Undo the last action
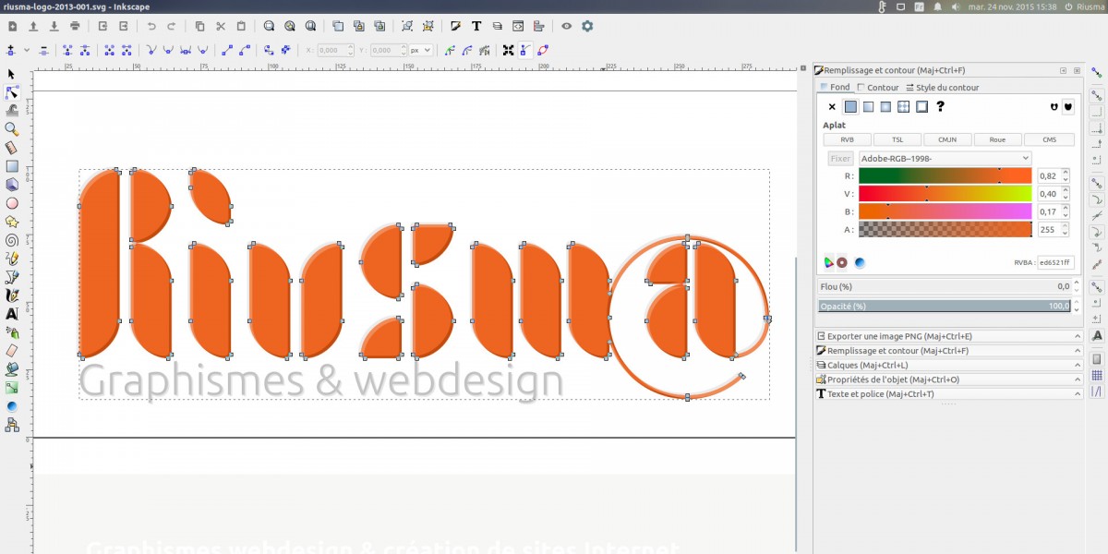The width and height of the screenshot is (1108, 554). pos(151,27)
